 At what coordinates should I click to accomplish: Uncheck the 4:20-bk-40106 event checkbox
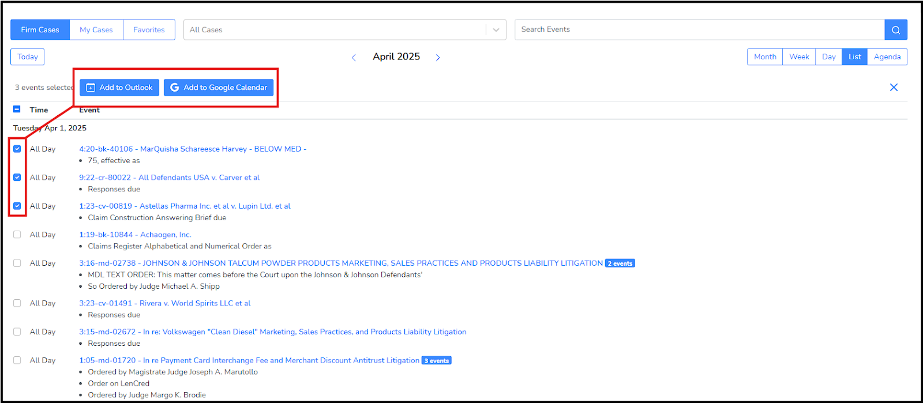pos(17,149)
